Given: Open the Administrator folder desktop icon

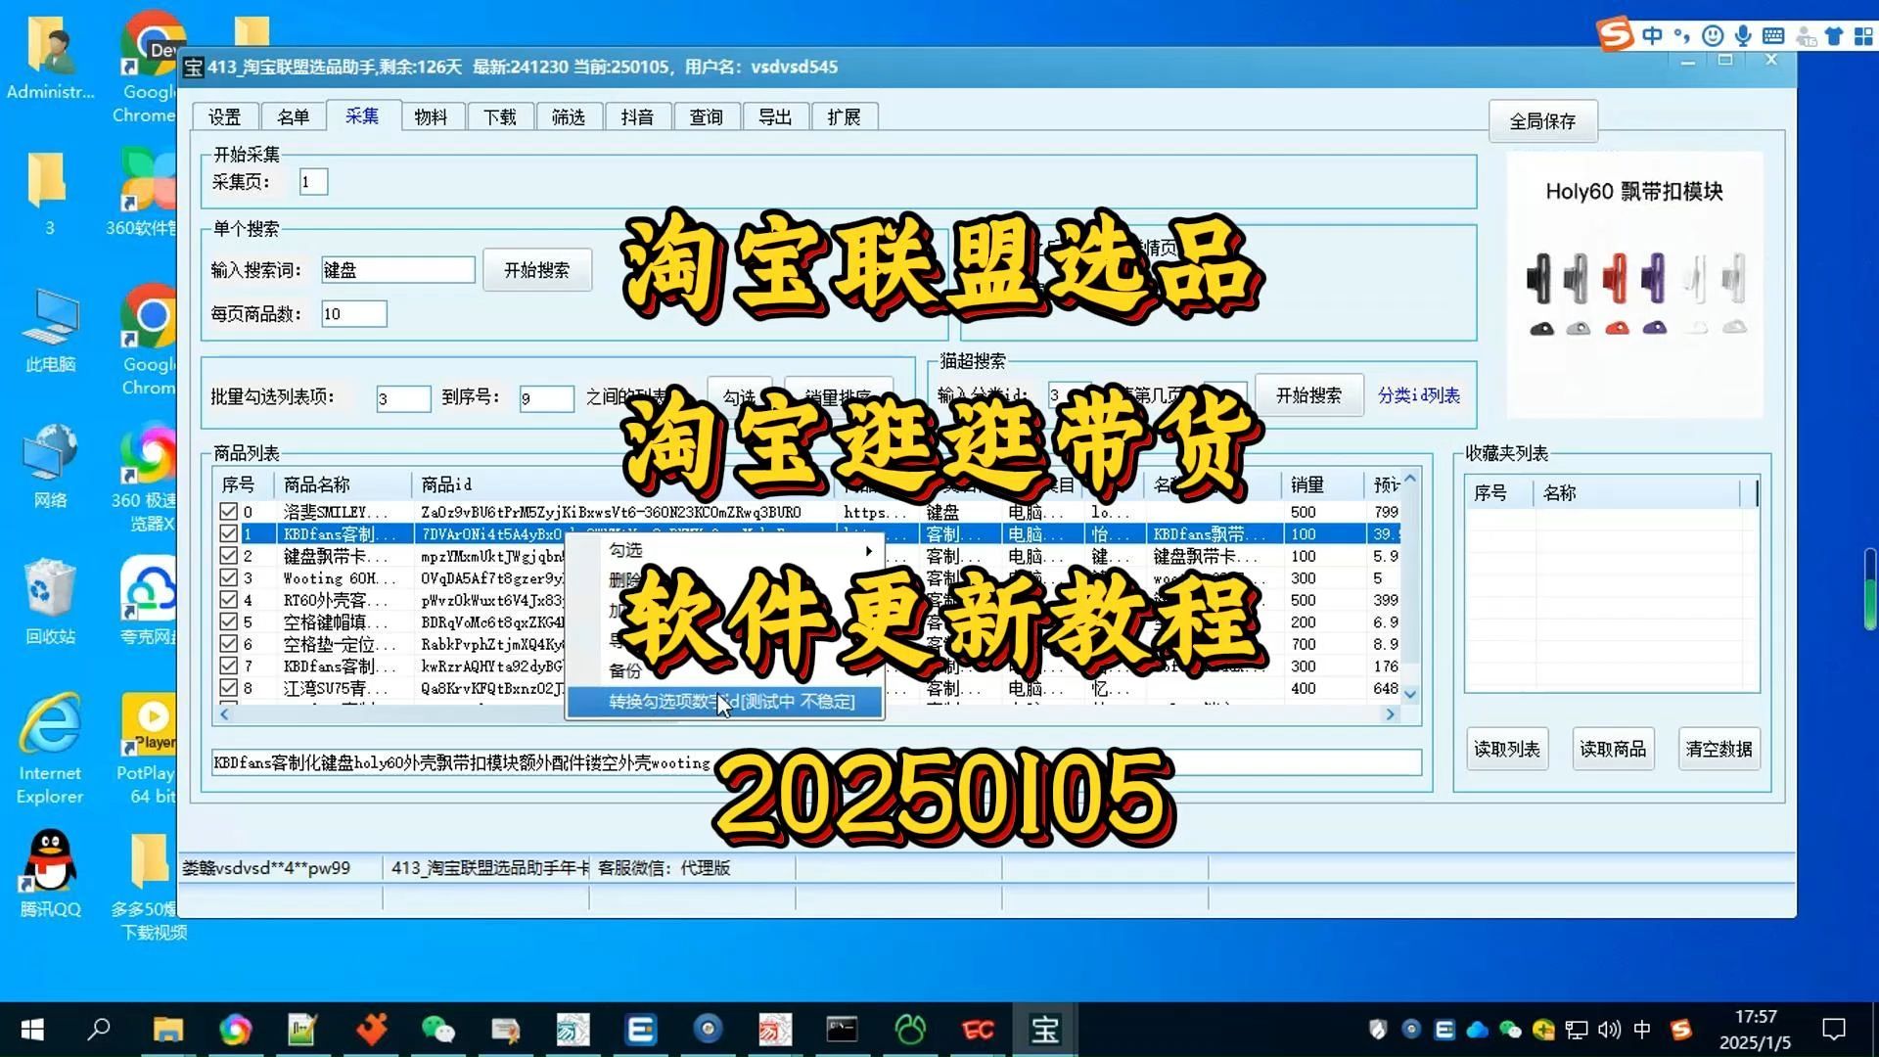Looking at the screenshot, I should pos(50,59).
